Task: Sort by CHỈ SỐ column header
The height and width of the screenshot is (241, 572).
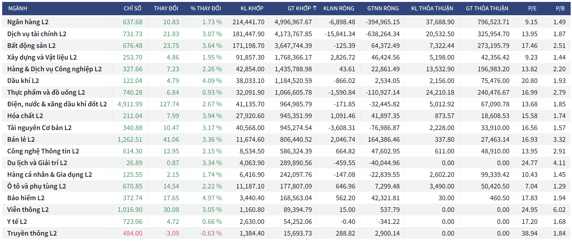Action: [x=132, y=8]
